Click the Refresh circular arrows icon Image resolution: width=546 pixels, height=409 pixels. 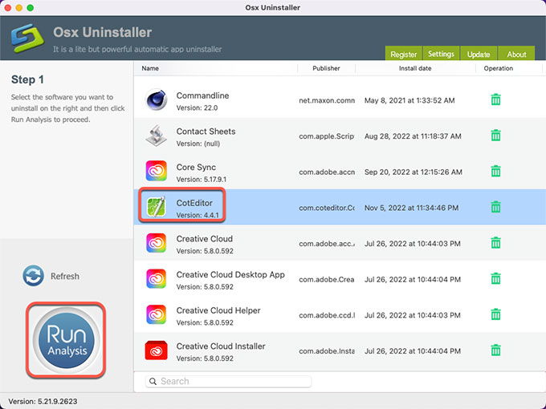pos(34,276)
